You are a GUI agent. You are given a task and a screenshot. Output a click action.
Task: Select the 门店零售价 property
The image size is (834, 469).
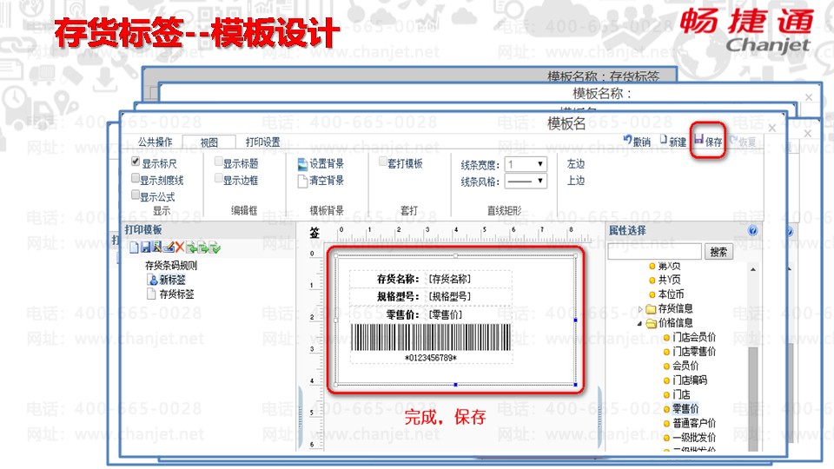click(x=693, y=352)
